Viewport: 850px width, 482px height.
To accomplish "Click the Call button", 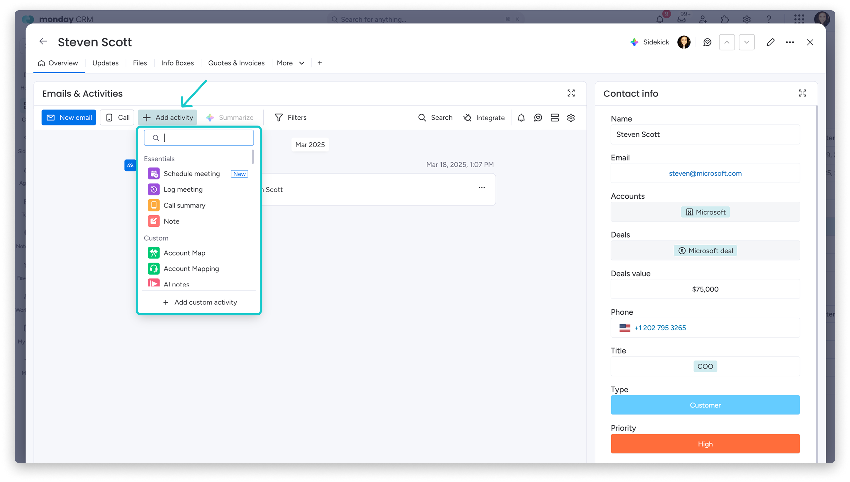I will tap(117, 118).
